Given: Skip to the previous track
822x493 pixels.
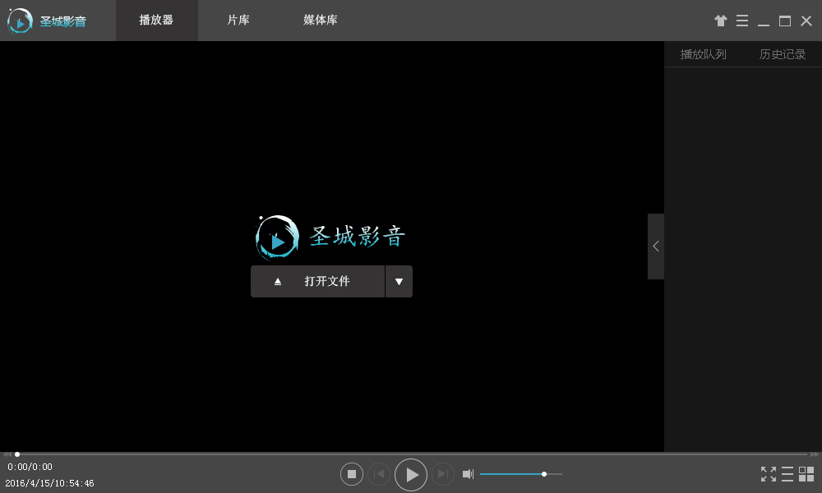Looking at the screenshot, I should pos(378,474).
